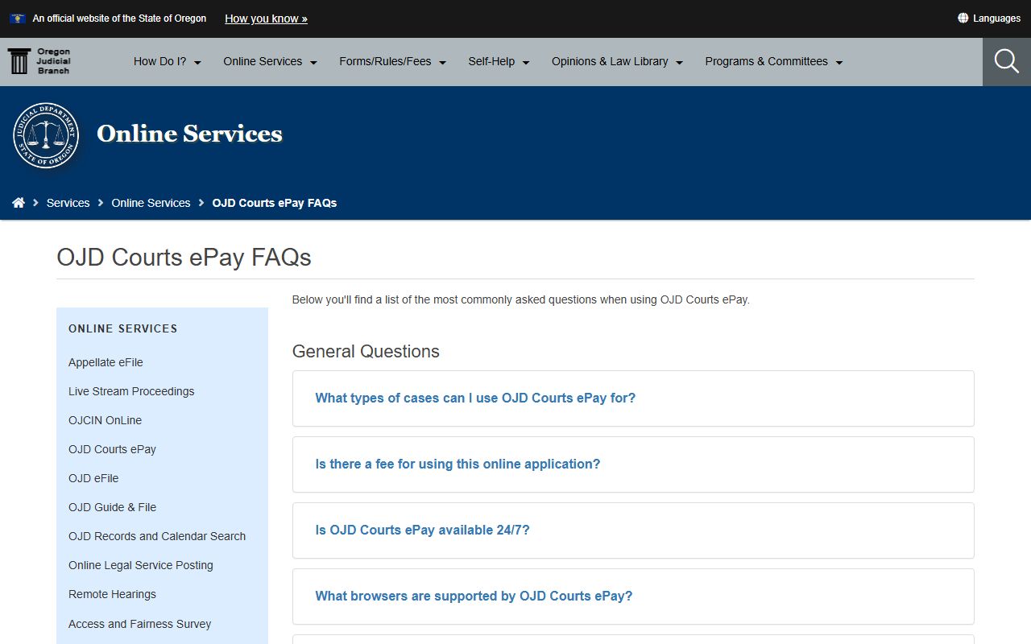
Task: Click the 'How you know »' link
Action: 266,19
